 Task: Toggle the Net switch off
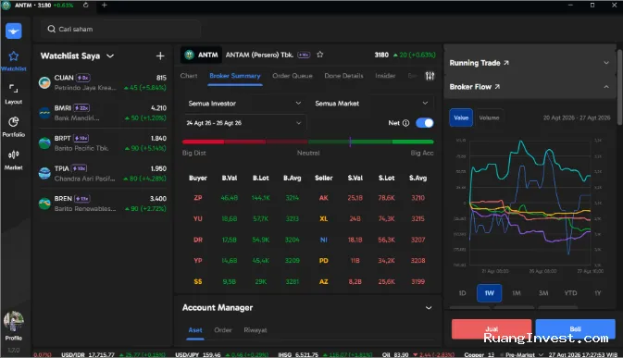point(424,123)
